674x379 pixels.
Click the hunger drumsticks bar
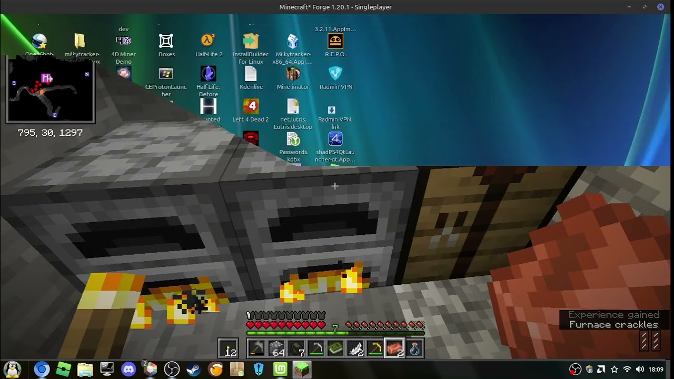[385, 325]
